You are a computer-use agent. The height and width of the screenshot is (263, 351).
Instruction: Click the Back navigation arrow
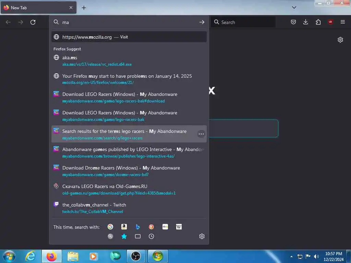tap(8, 22)
